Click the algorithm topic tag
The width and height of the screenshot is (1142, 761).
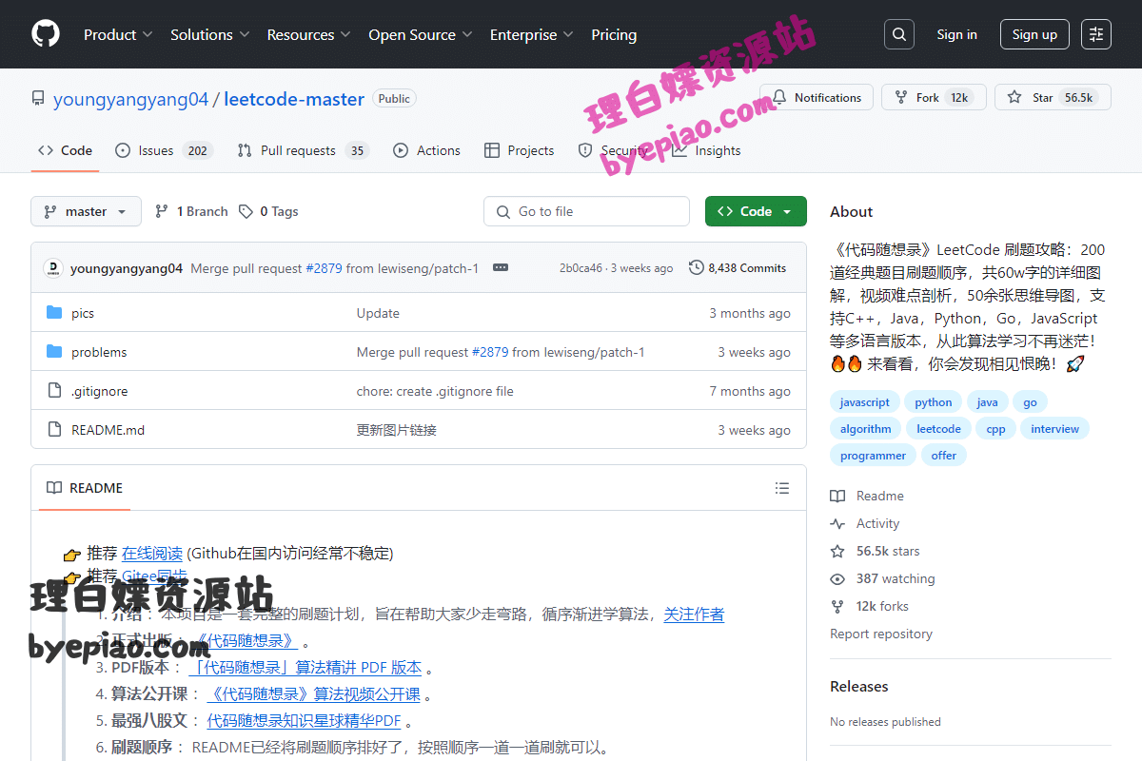click(866, 429)
